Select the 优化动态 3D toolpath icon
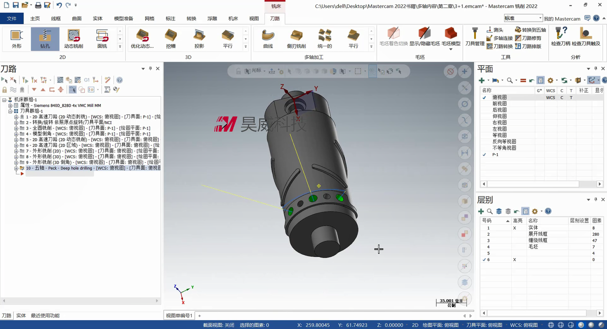The width and height of the screenshot is (607, 329). coord(142,39)
